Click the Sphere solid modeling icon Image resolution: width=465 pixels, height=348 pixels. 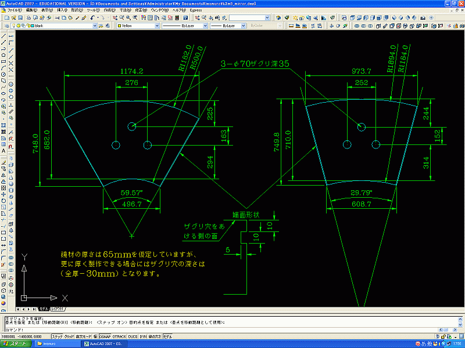tap(11, 184)
